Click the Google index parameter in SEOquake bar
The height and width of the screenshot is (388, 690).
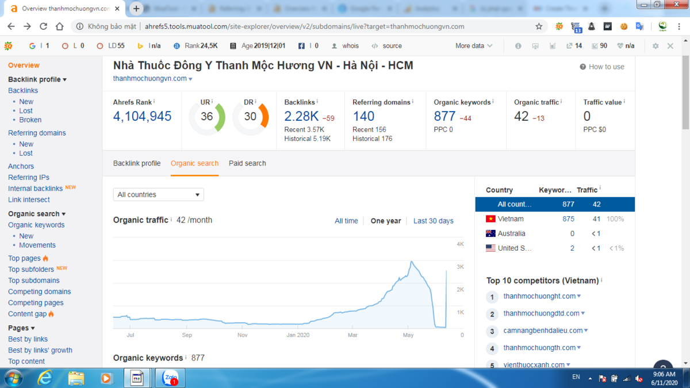pyautogui.click(x=39, y=46)
